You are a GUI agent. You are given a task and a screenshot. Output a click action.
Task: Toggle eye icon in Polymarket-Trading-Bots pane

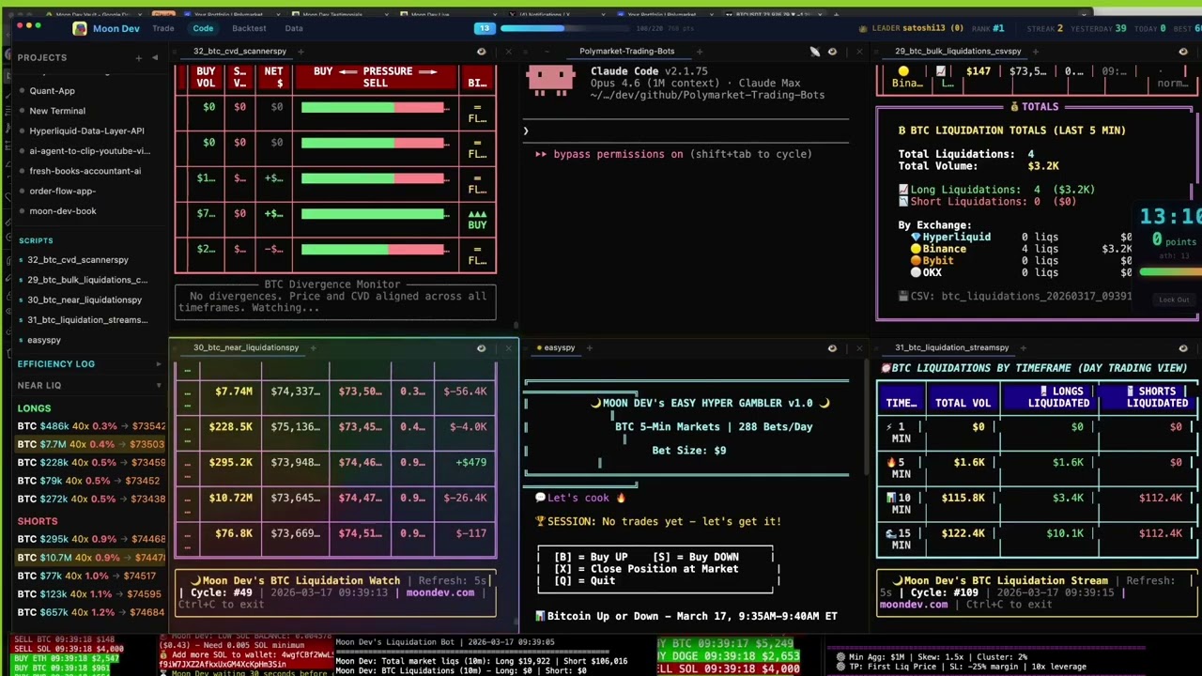[x=832, y=51]
